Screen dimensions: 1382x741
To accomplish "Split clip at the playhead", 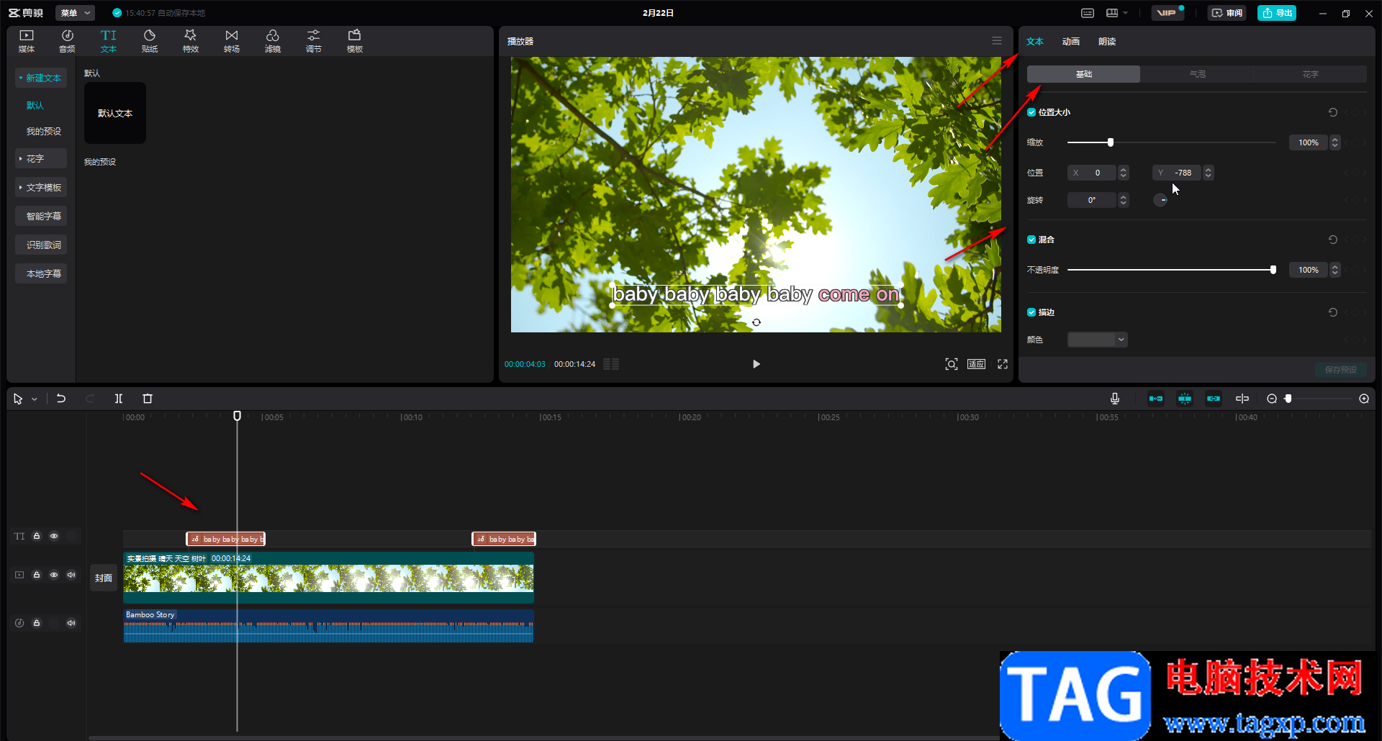I will (x=119, y=399).
